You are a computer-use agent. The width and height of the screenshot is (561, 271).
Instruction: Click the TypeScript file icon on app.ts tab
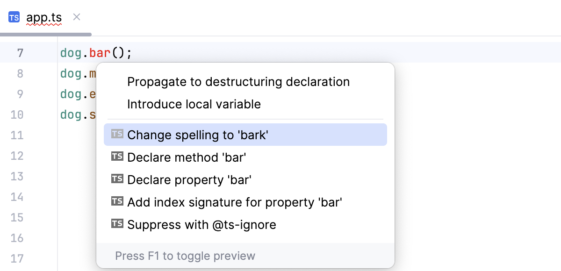(x=14, y=18)
